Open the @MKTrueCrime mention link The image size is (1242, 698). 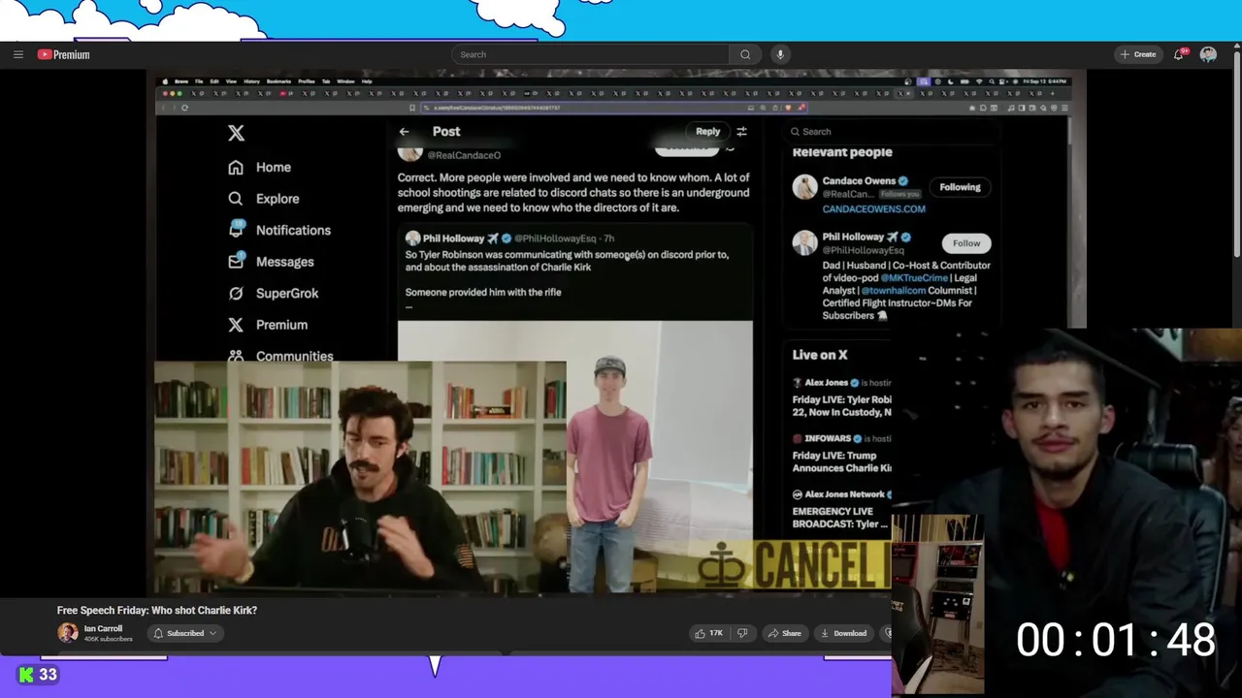(x=914, y=278)
